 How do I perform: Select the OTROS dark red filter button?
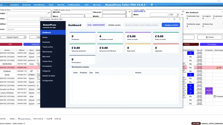click(191, 44)
